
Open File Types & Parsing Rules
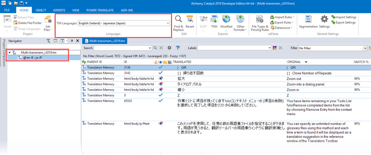tap(260, 23)
